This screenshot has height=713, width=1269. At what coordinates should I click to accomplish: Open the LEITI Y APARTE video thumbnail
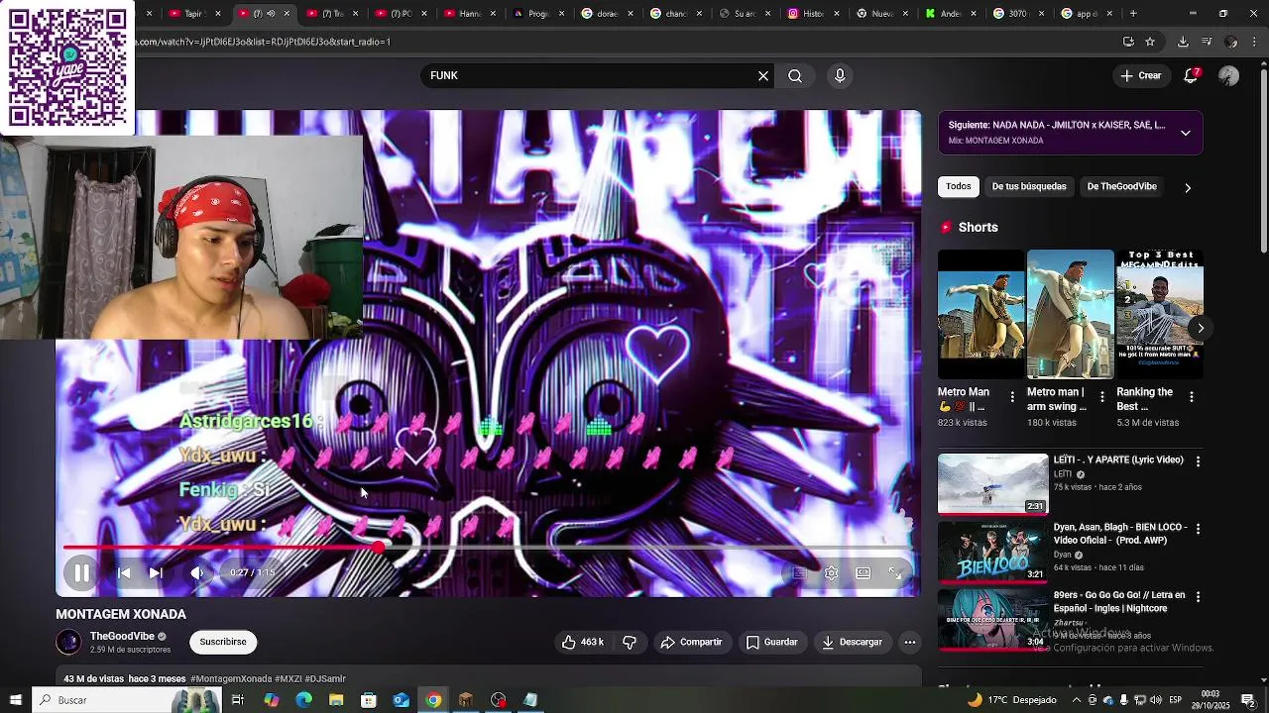(992, 483)
